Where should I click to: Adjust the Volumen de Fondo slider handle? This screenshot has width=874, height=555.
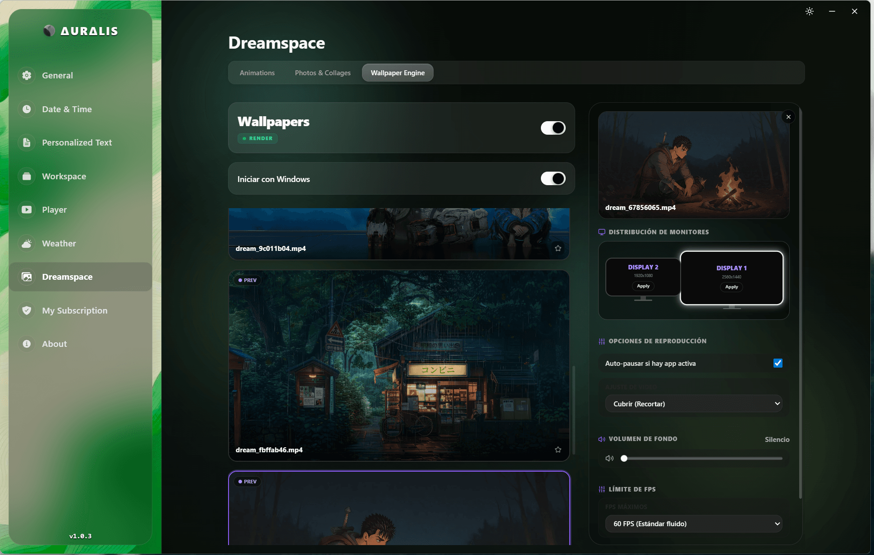pyautogui.click(x=624, y=458)
